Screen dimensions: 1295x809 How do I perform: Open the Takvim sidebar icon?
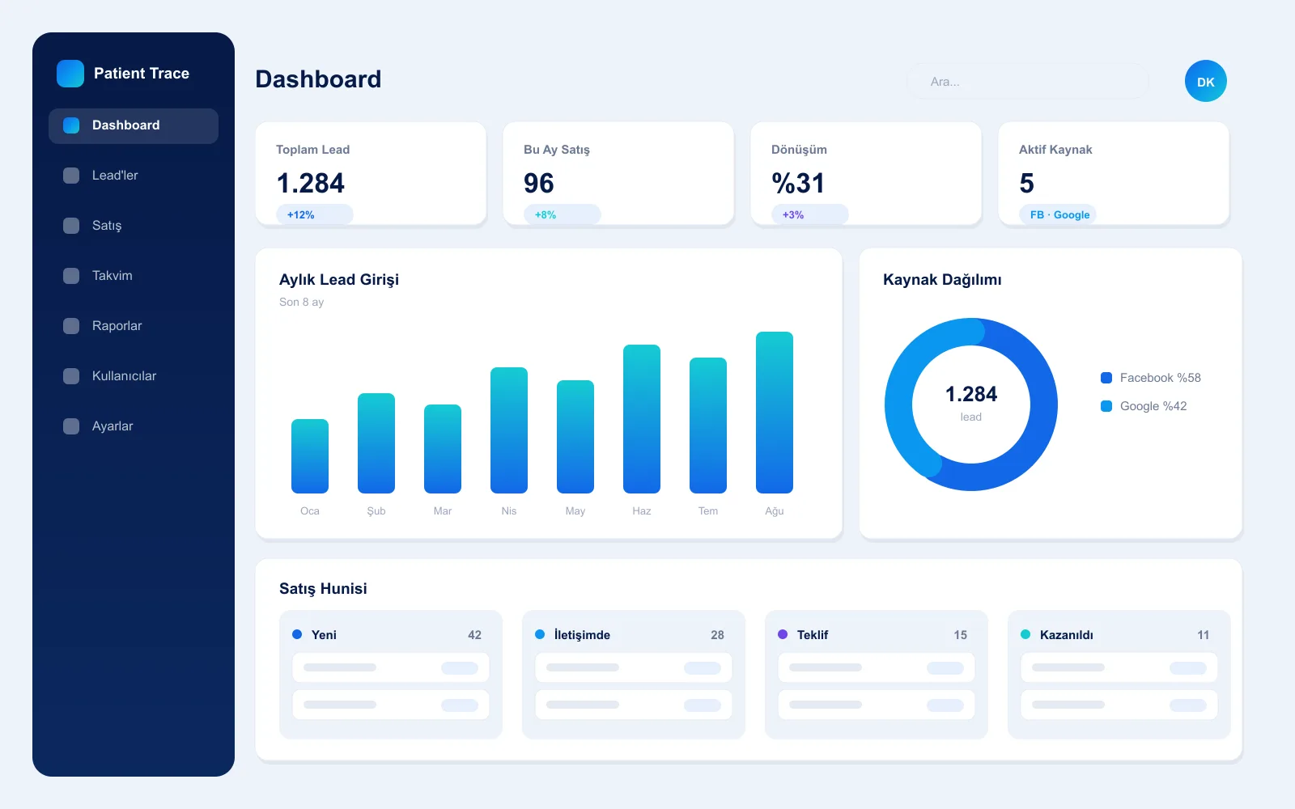71,276
